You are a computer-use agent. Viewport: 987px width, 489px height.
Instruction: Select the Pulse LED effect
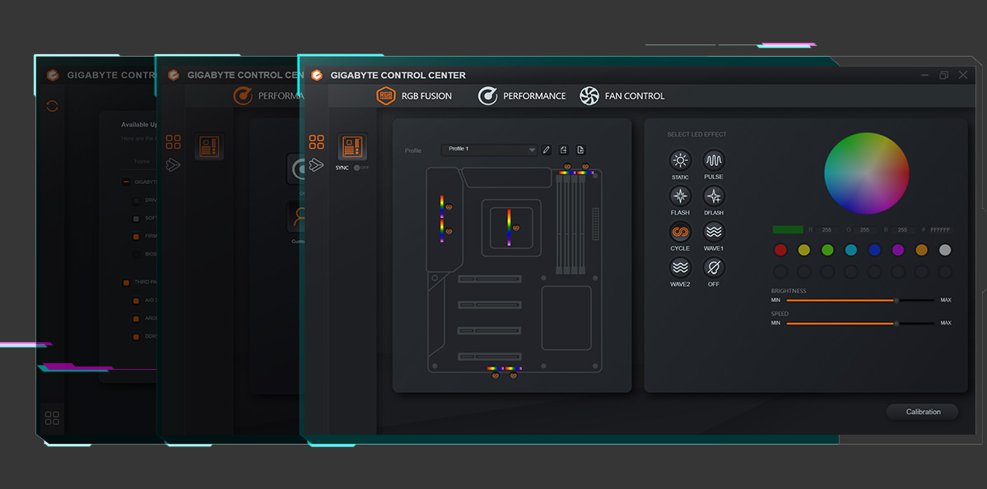[714, 160]
